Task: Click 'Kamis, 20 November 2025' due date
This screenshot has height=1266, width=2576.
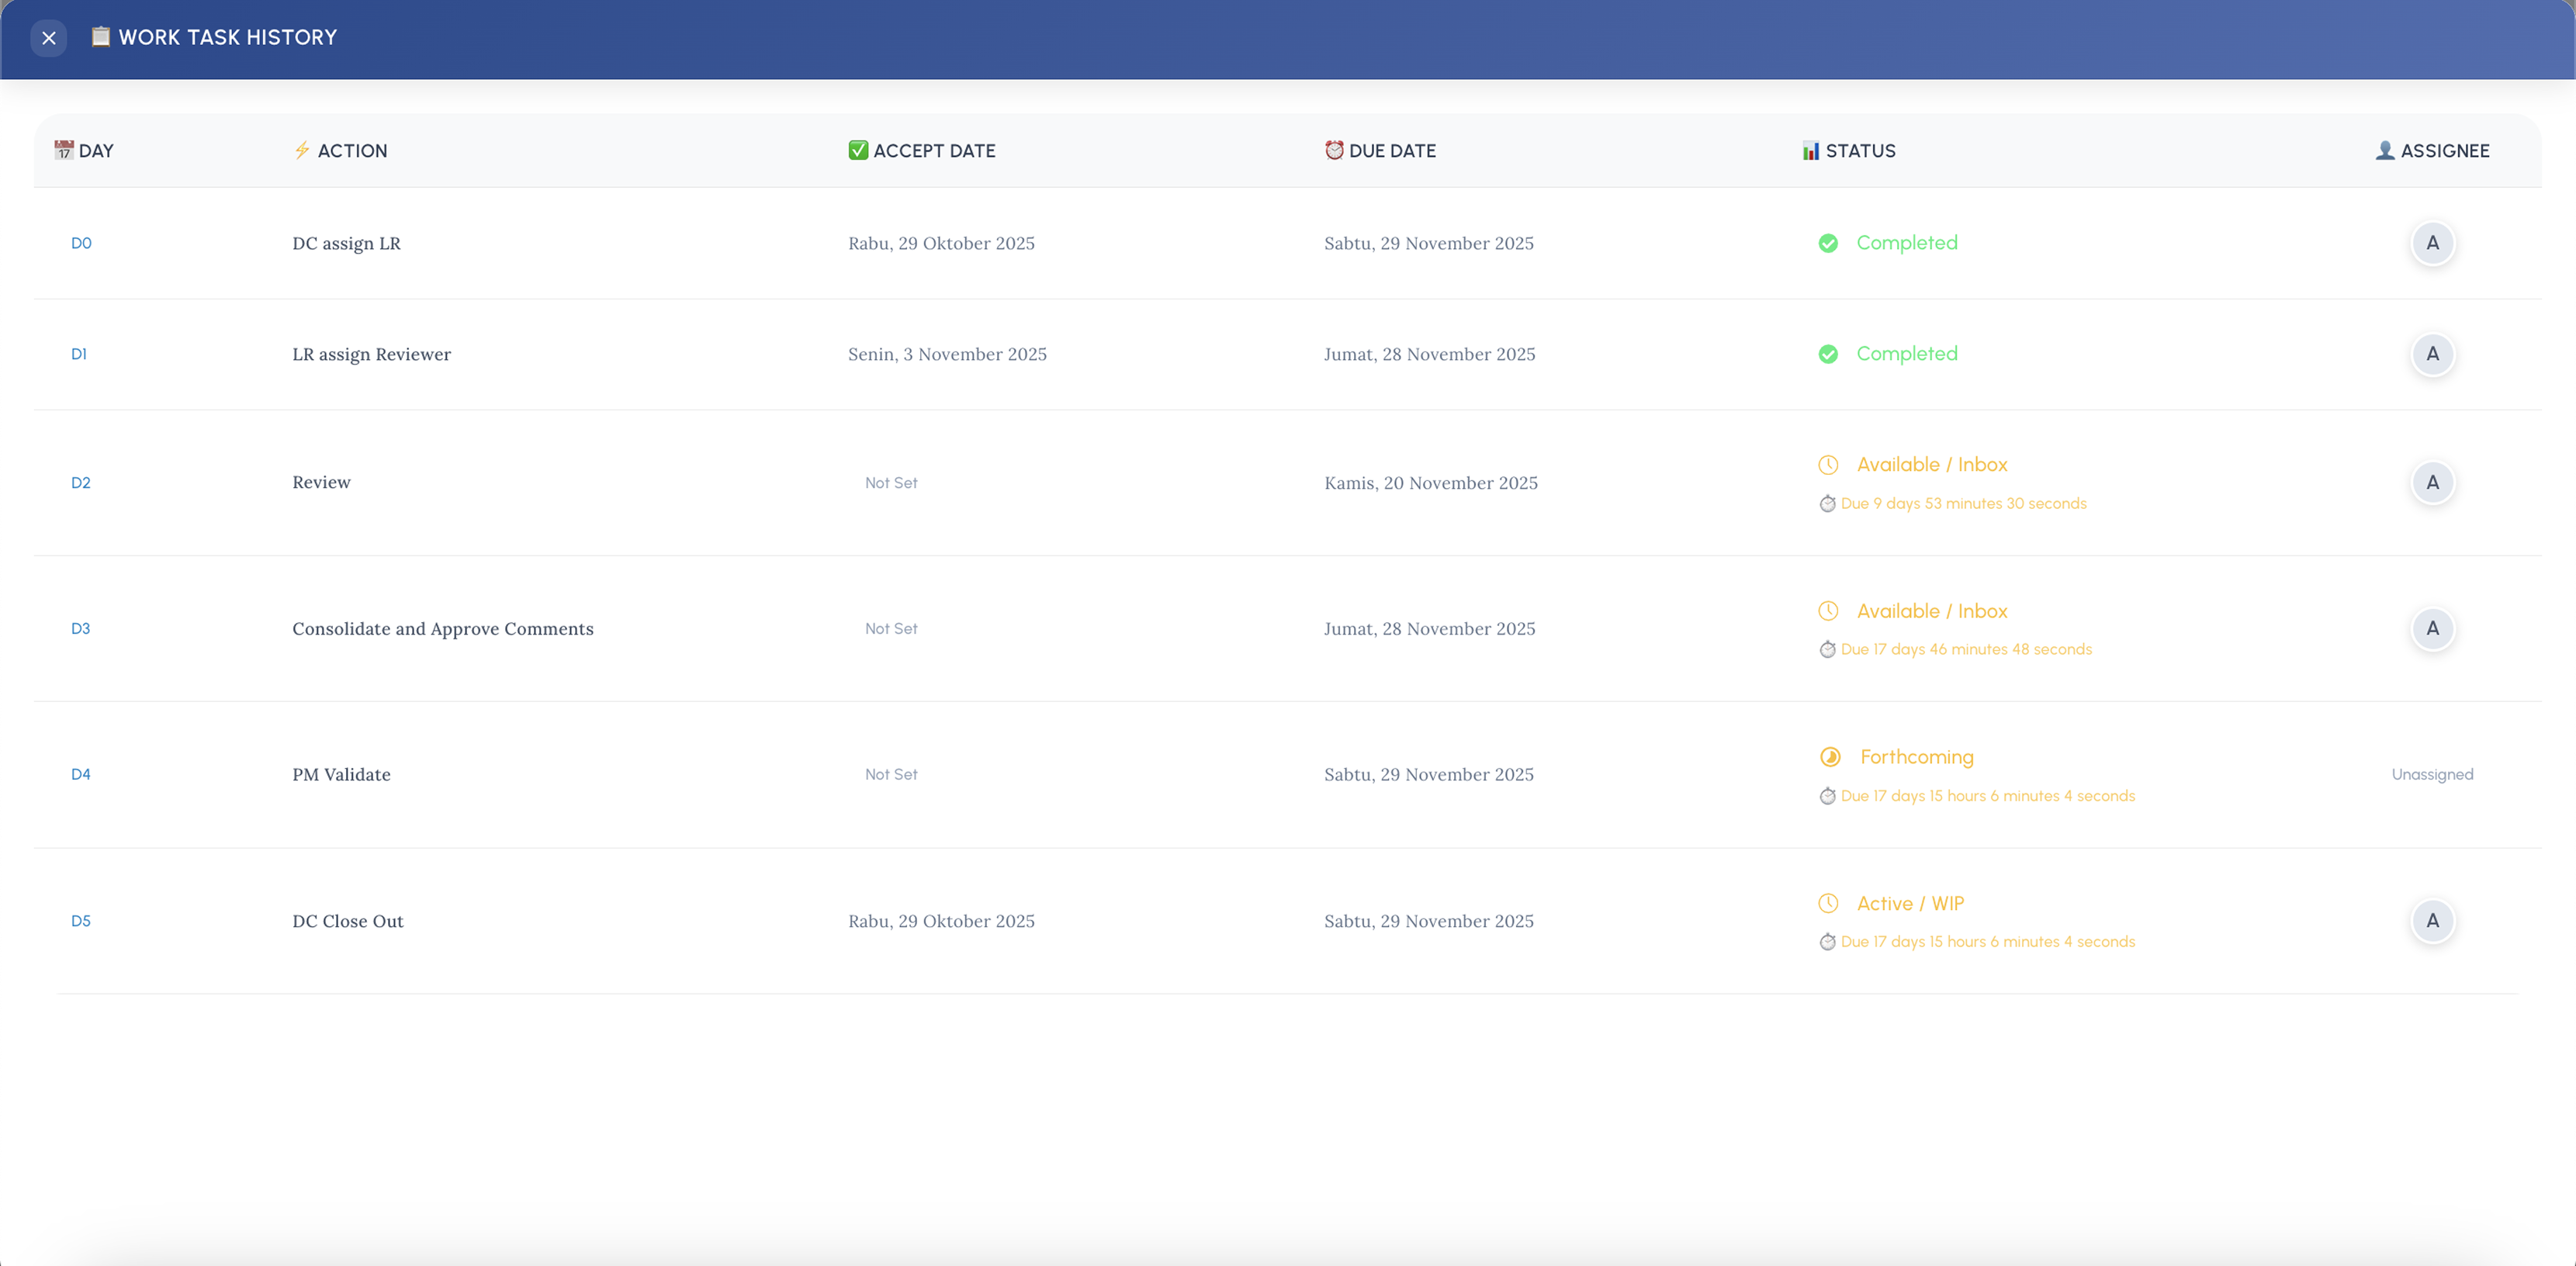Action: pos(1431,483)
